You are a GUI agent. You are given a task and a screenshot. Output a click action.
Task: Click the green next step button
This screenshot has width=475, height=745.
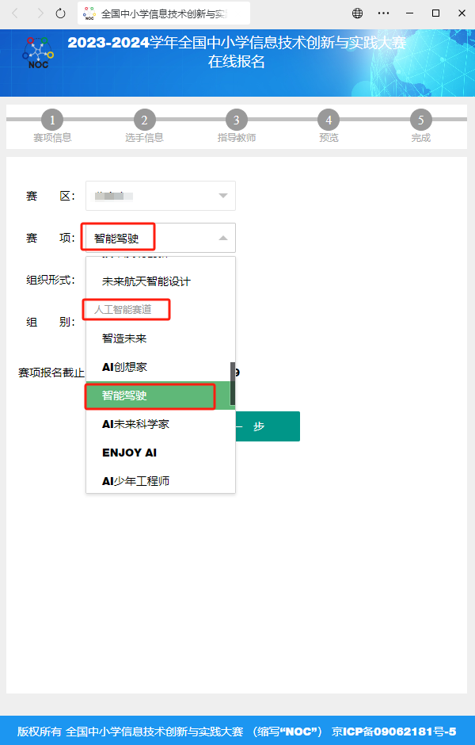coord(268,426)
